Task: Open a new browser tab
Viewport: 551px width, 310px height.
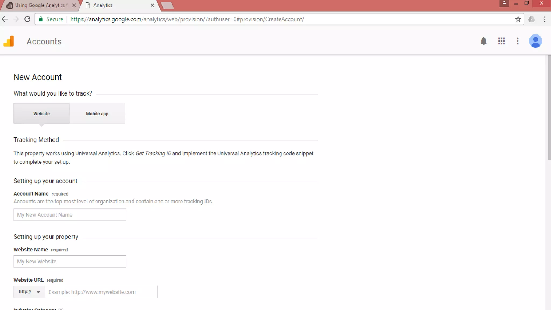Action: point(167,5)
